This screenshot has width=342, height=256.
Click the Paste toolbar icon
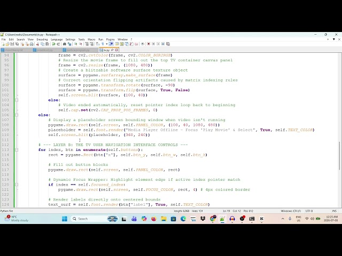pyautogui.click(x=47, y=44)
